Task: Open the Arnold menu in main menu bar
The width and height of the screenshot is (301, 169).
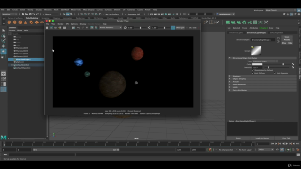Action: pyautogui.click(x=148, y=10)
